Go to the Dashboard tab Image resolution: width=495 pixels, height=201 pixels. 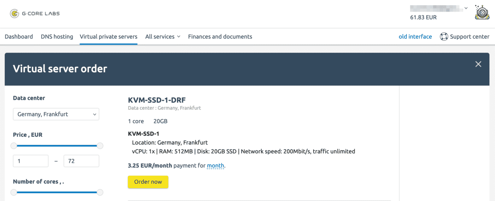pyautogui.click(x=19, y=37)
